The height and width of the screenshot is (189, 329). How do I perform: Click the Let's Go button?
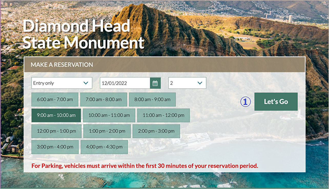tap(276, 102)
